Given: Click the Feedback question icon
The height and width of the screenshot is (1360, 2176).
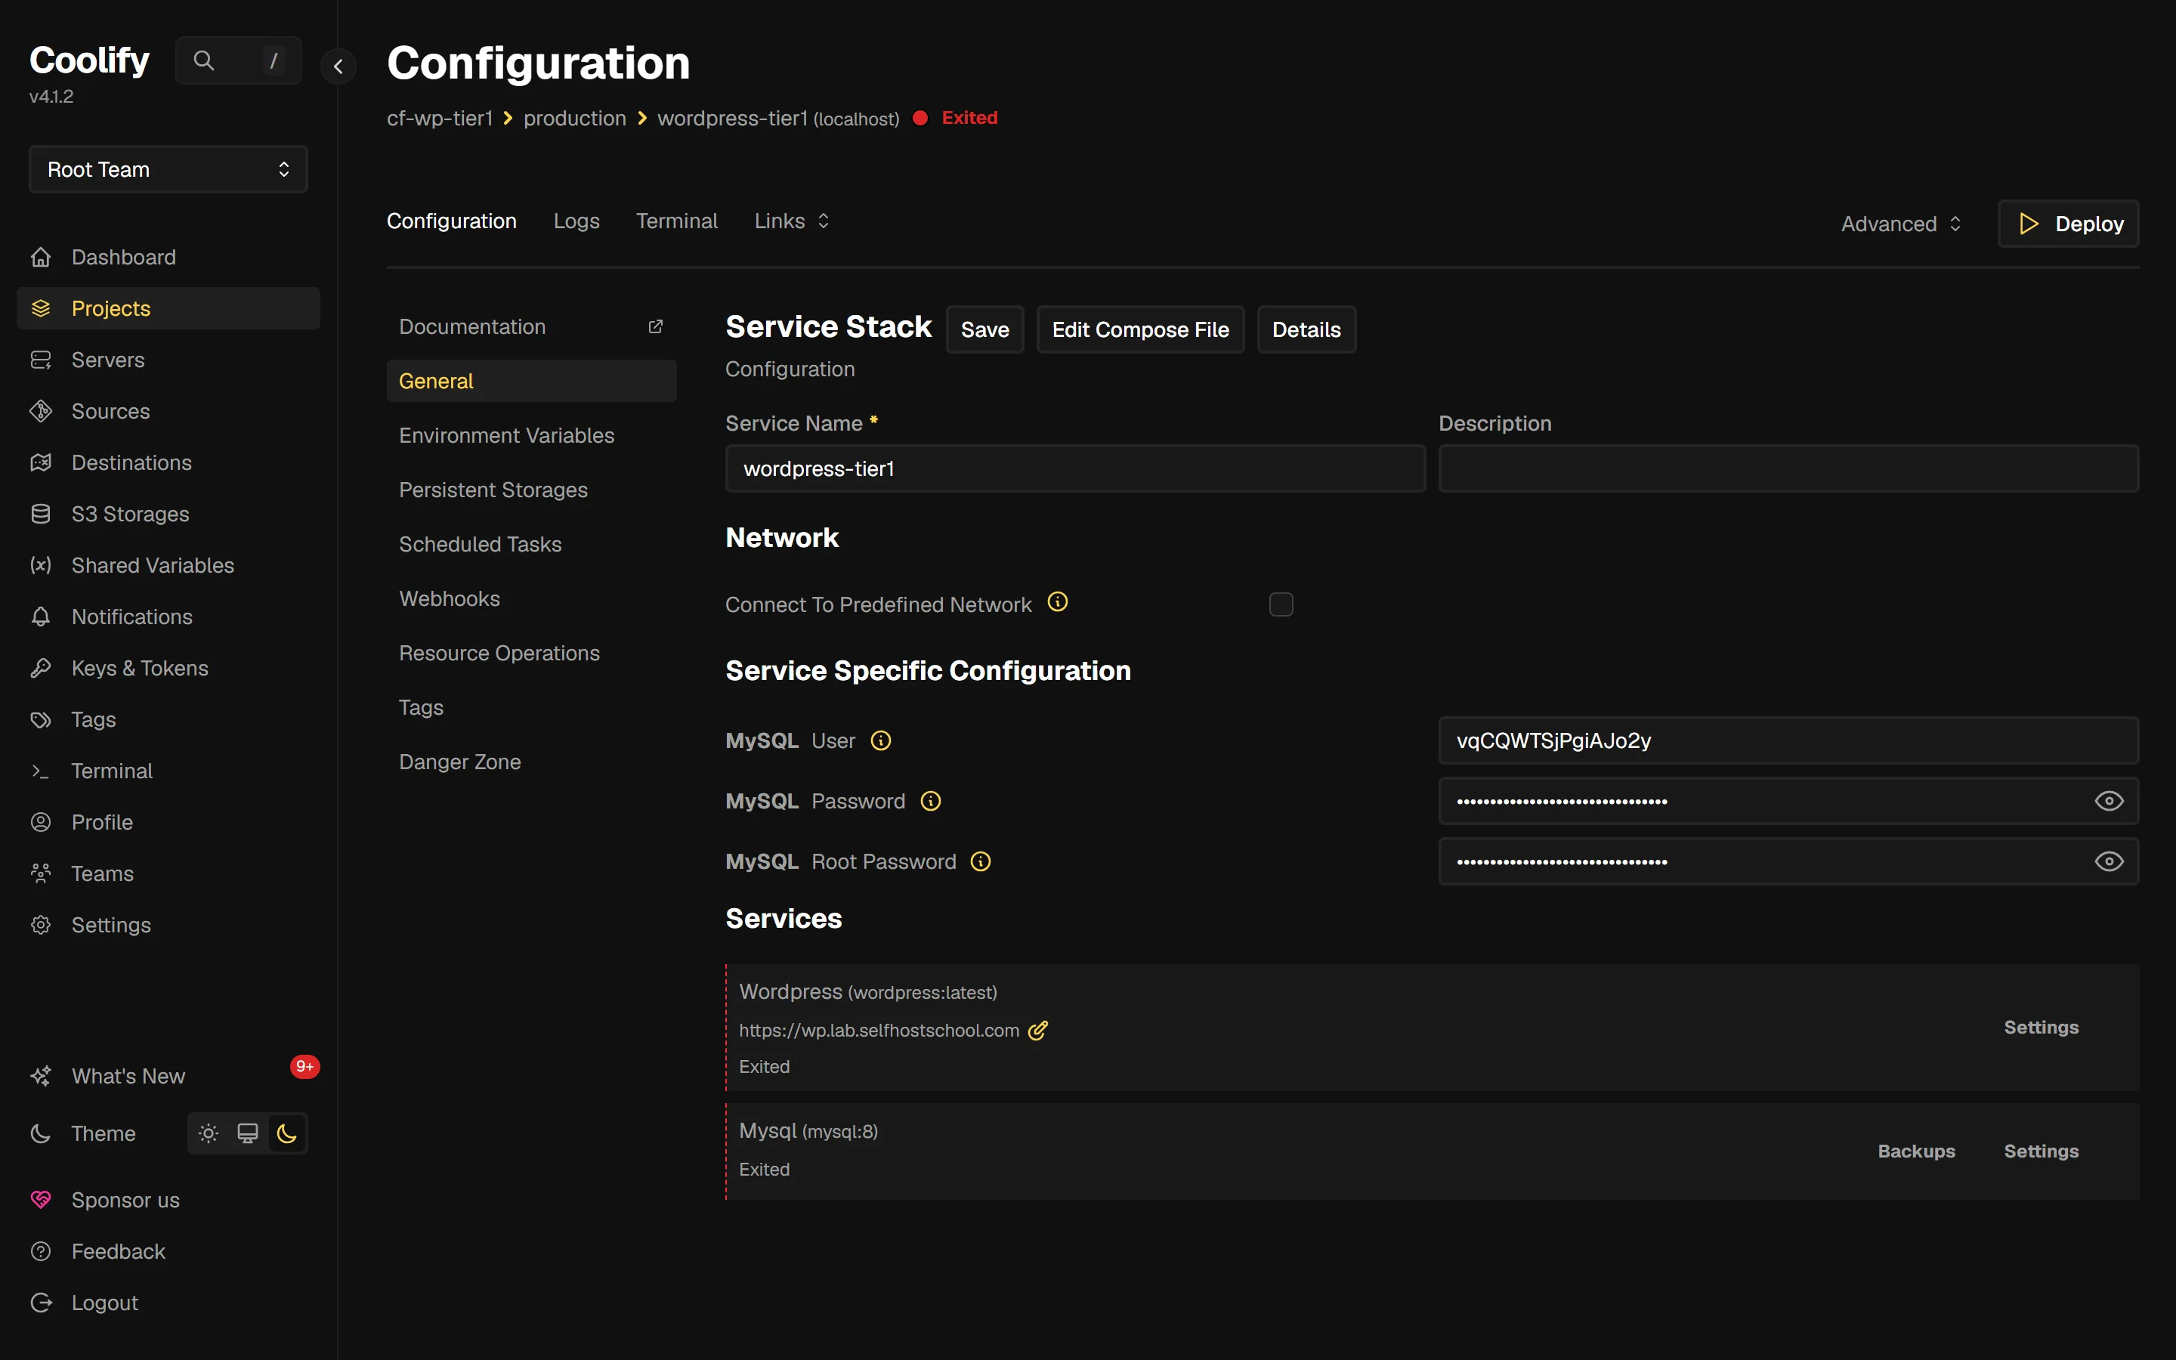Looking at the screenshot, I should tap(41, 1251).
